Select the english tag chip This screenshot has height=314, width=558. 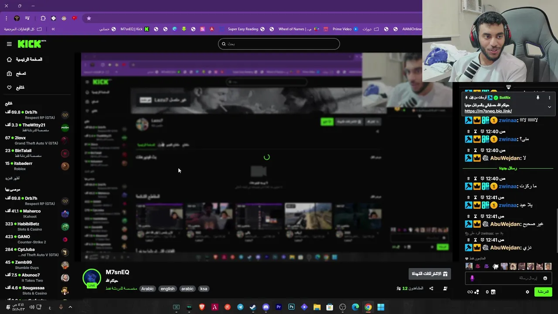(x=167, y=289)
